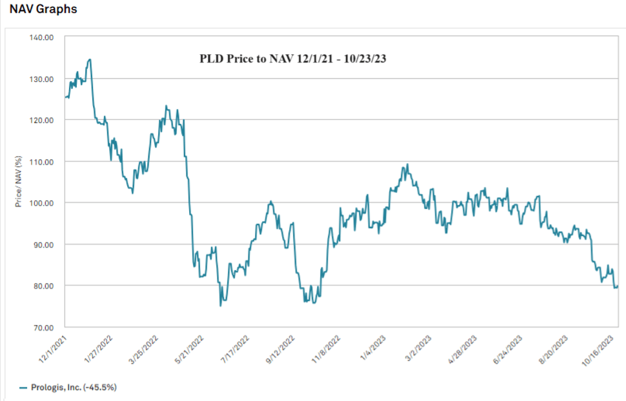Click the 70.00 y-axis label
This screenshot has height=401, width=626.
tap(43, 328)
